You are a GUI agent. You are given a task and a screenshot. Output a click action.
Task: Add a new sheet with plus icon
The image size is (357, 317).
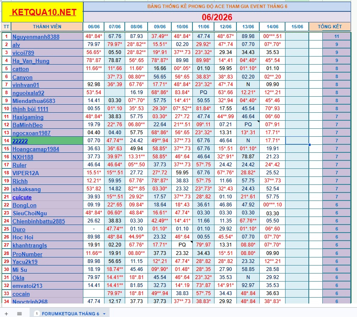tap(6, 314)
